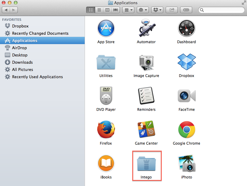Click the Edit Tags toolbar button

(186, 10)
